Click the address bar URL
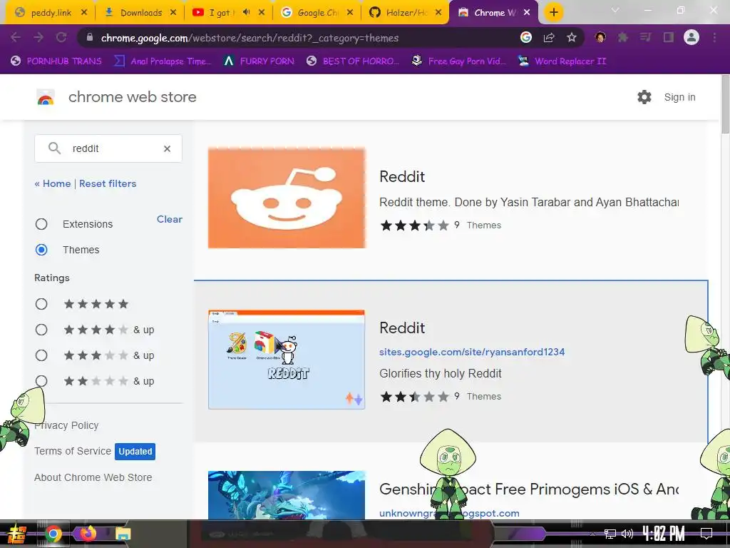 250,38
